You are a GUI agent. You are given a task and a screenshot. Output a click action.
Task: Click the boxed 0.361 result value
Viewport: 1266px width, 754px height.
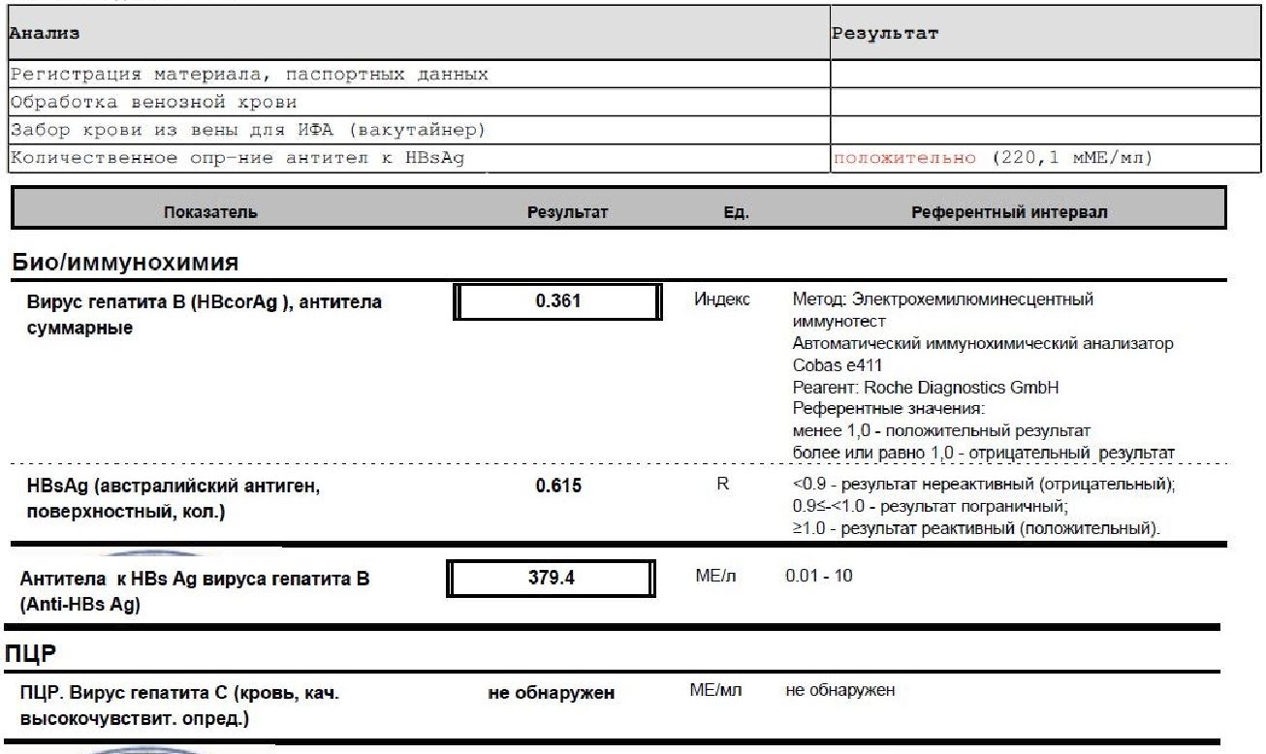(558, 301)
